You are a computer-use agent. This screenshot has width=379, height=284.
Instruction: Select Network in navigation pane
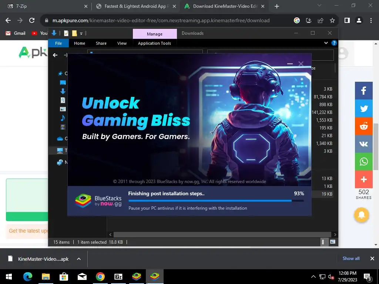[60, 162]
